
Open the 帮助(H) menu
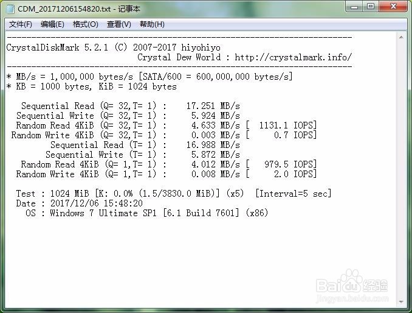pos(152,24)
